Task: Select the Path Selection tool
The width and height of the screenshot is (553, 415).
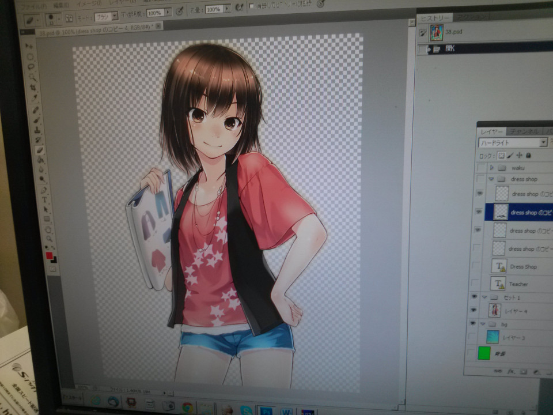Action: (46, 209)
